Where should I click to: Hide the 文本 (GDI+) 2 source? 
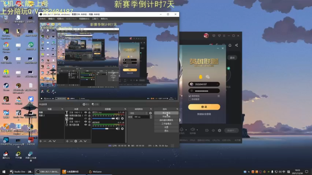pos(85,112)
